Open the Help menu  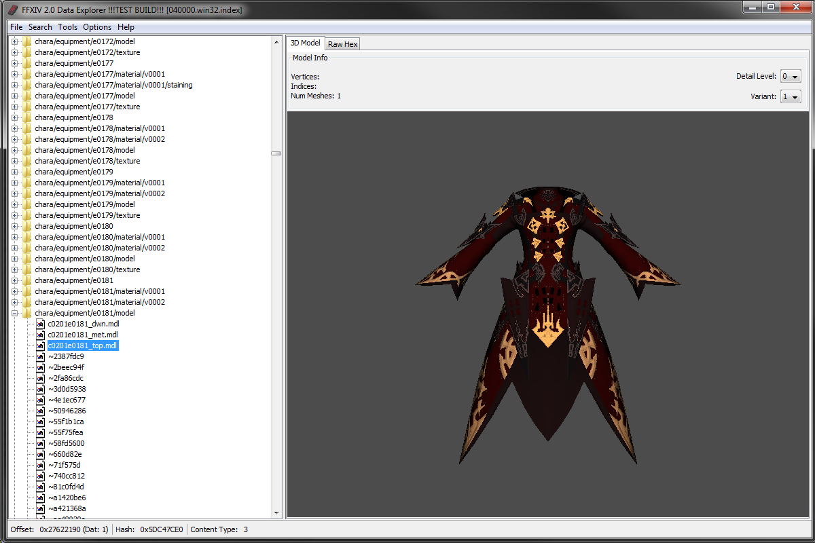(x=126, y=27)
